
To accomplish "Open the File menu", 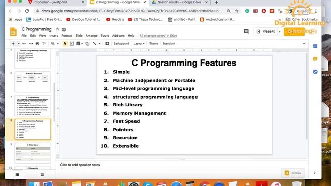I will coord(24,36).
